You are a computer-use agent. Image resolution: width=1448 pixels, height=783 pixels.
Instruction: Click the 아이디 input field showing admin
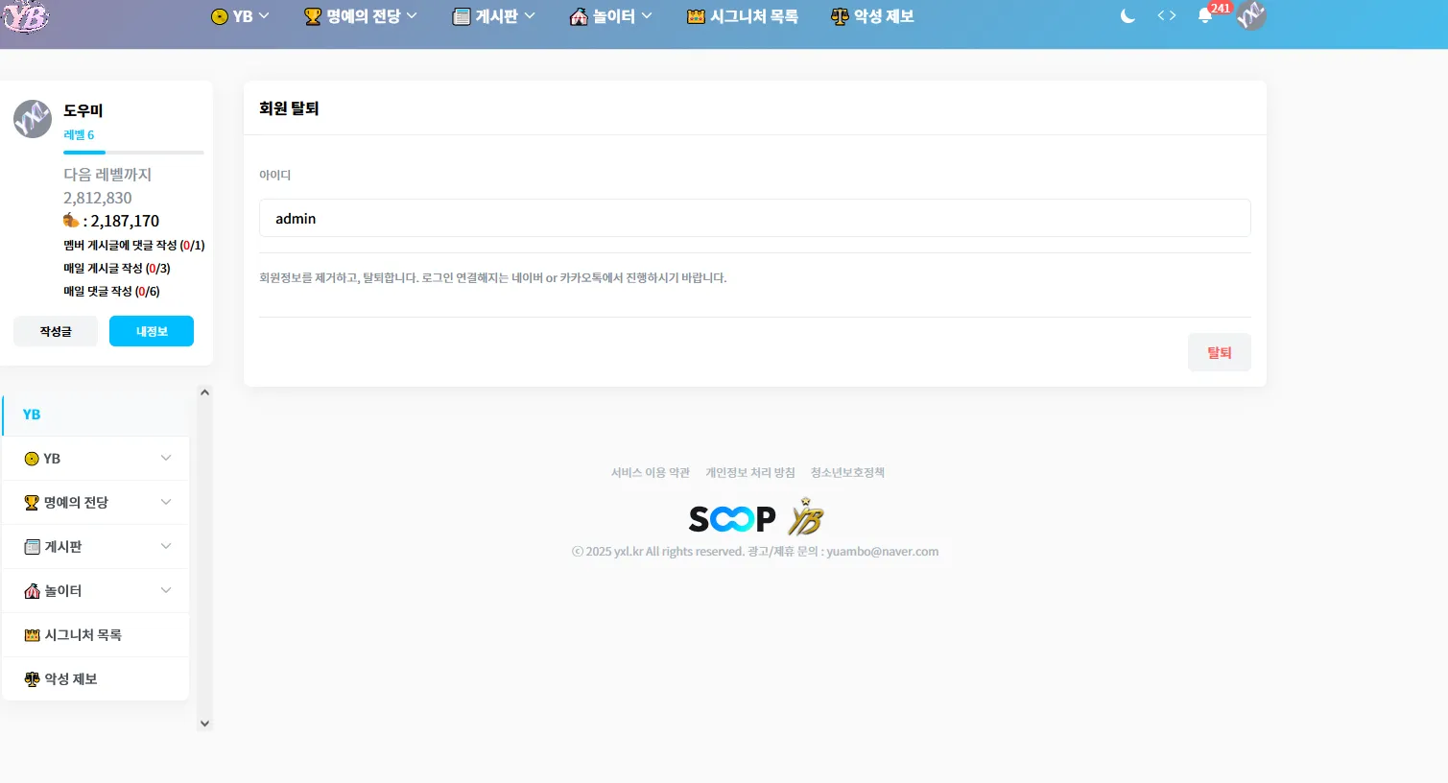(x=754, y=218)
